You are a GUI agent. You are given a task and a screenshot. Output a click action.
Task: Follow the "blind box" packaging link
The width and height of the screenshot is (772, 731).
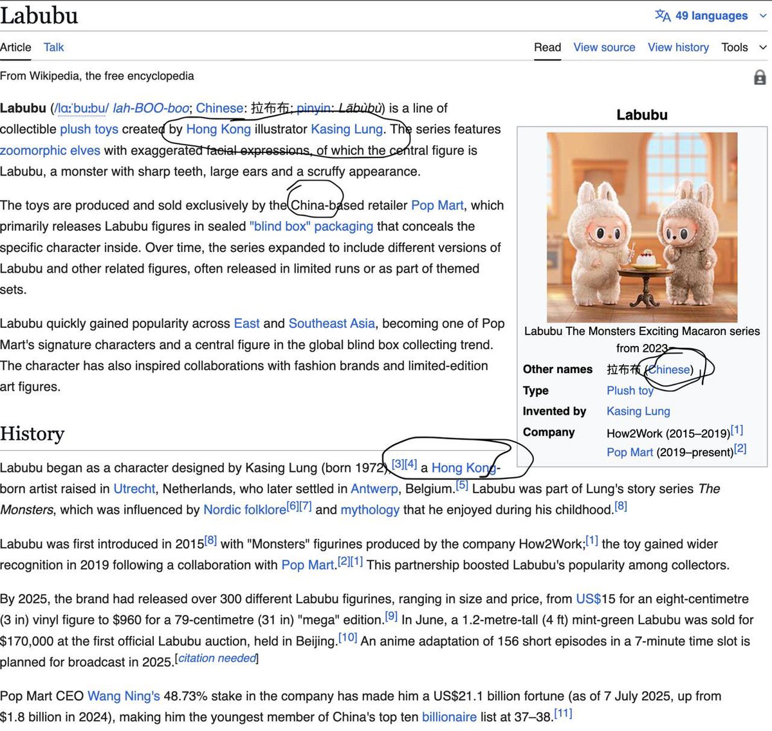click(x=311, y=226)
